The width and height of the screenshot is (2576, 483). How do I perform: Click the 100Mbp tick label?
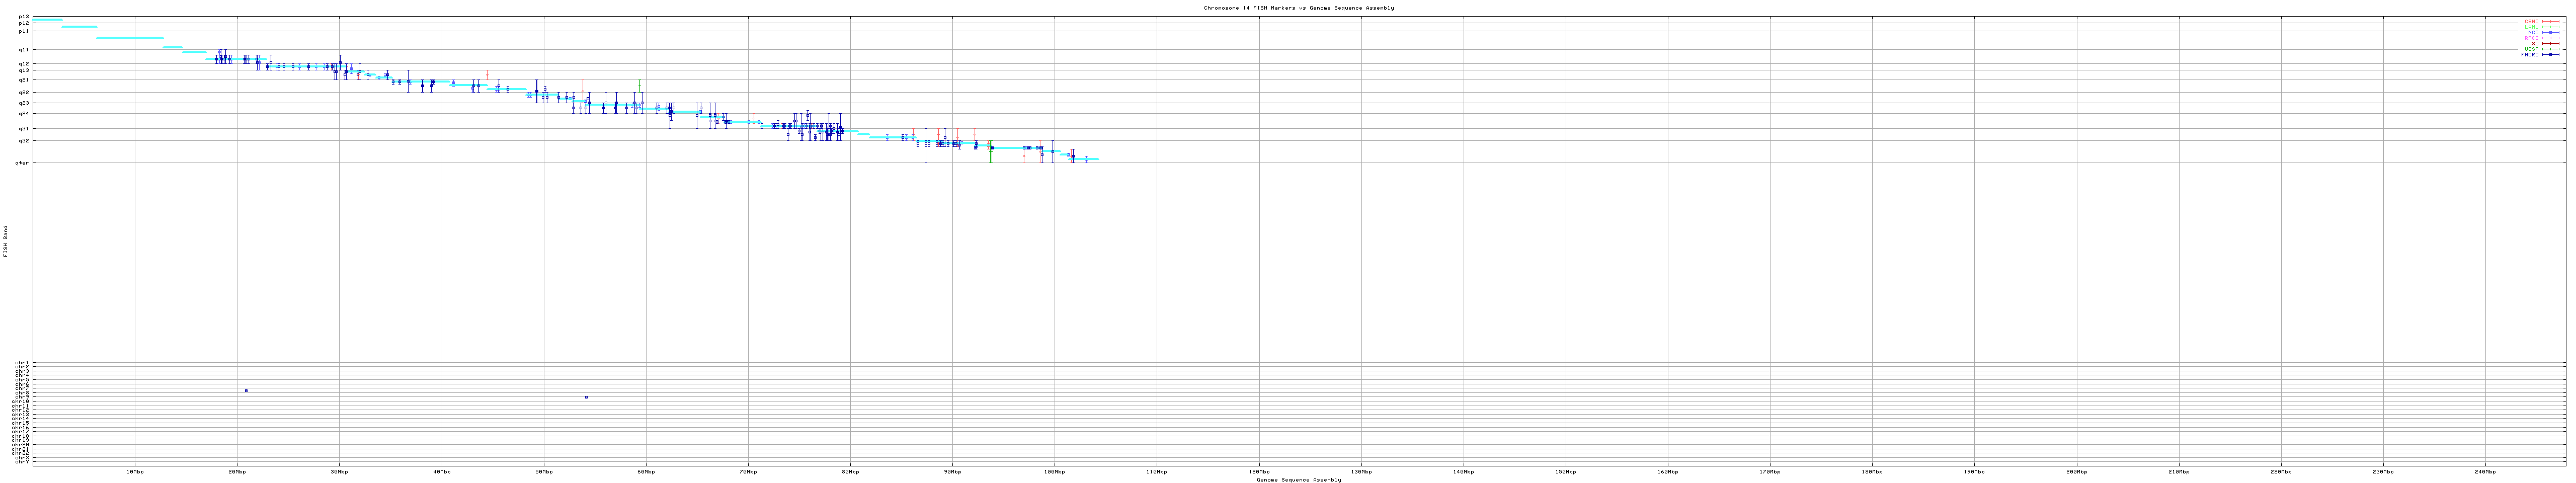(1054, 471)
